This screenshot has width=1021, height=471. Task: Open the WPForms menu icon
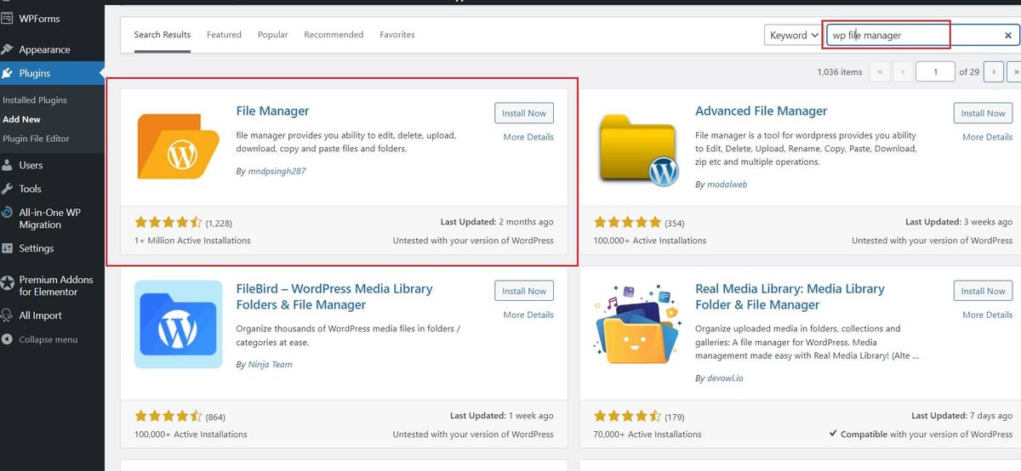tap(8, 18)
